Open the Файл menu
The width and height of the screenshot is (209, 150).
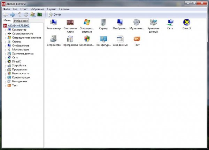[x=7, y=9]
